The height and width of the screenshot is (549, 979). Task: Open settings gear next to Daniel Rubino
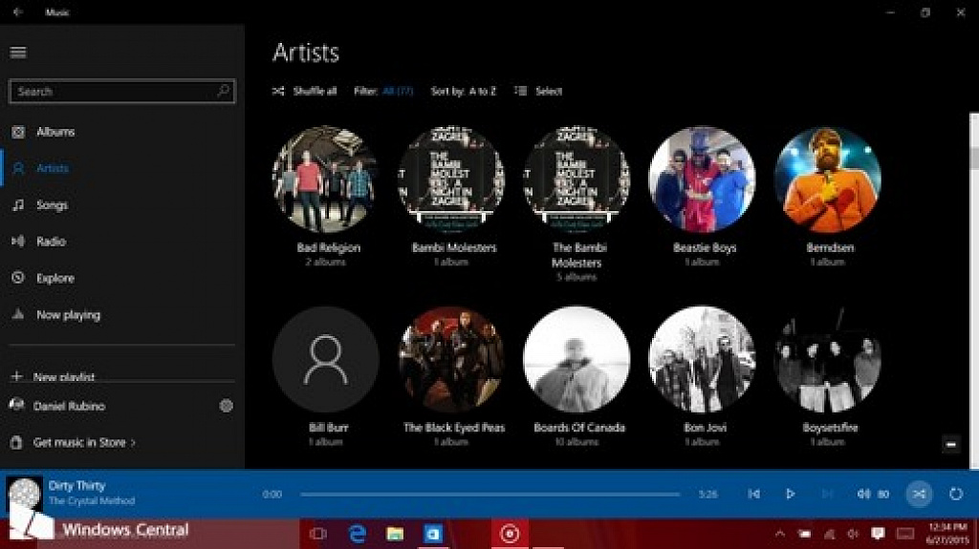tap(226, 406)
